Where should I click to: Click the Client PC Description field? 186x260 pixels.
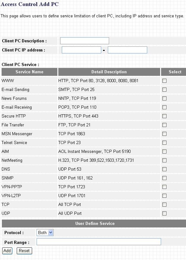click(x=84, y=41)
